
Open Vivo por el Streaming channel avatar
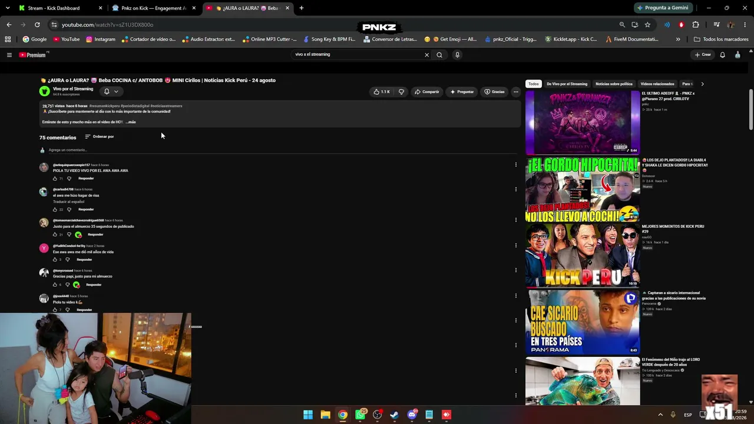pos(44,91)
